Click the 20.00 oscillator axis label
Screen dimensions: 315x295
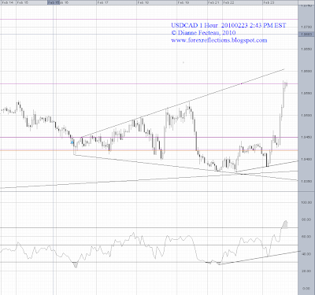pos(306,271)
